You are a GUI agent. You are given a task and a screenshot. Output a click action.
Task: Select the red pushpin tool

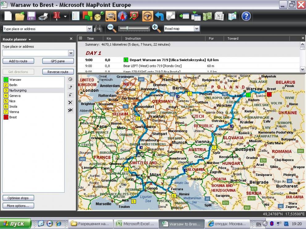point(57,16)
